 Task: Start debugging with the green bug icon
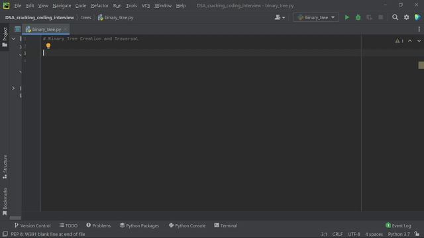point(358,18)
